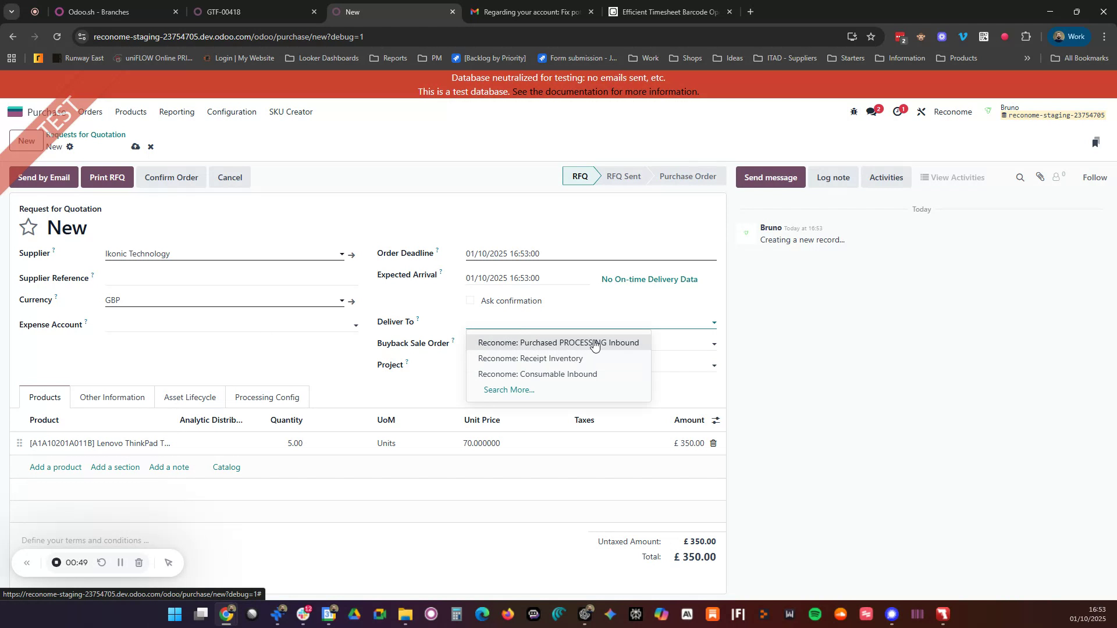This screenshot has height=628, width=1117.
Task: Enable the Ask confirmation checkbox
Action: click(470, 300)
